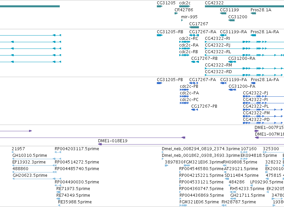Click the CG31205 gene label
Viewport: 284px width, 207px height.
(166, 3)
